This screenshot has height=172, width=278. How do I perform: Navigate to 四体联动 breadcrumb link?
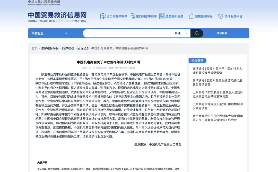point(68,48)
